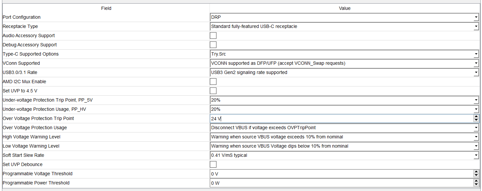
Task: Click the Value column header
Action: 345,8
